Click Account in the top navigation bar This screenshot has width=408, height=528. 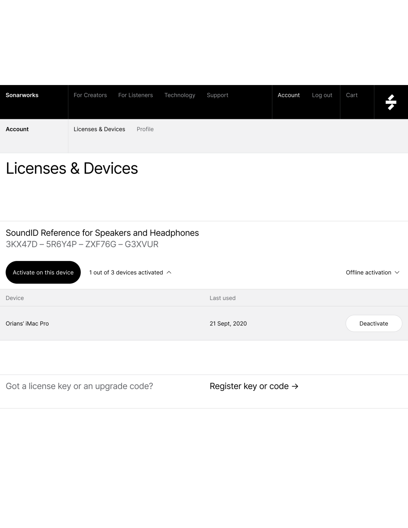coord(289,95)
